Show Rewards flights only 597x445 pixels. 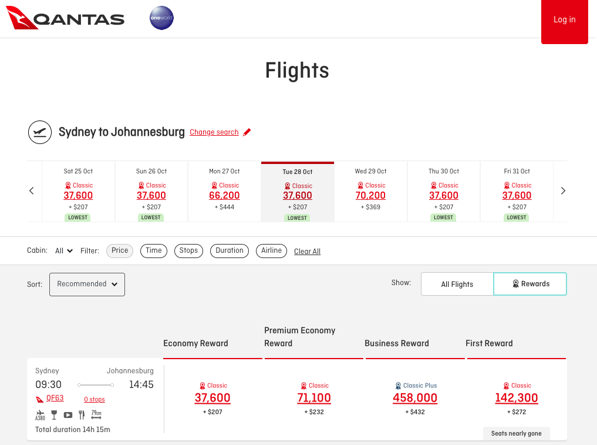click(x=530, y=284)
